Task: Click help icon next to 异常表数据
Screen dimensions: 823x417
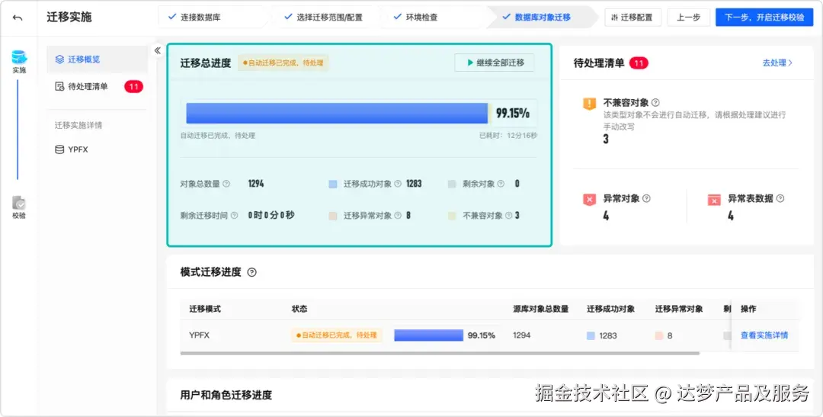Action: tap(780, 198)
